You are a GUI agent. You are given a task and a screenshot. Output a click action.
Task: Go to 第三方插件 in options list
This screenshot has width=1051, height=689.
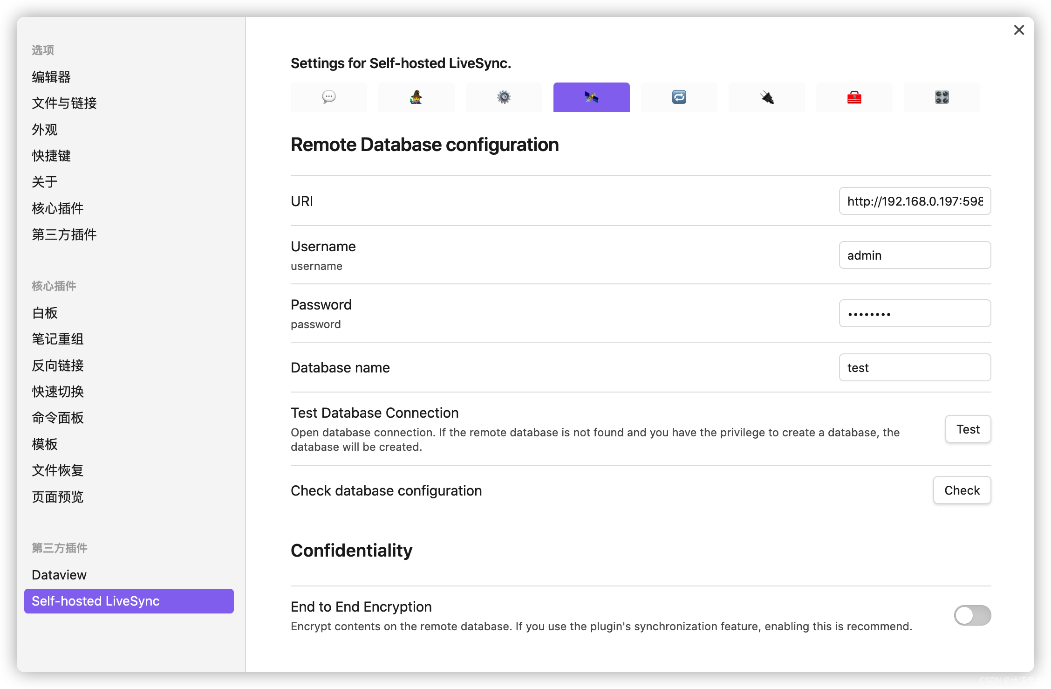pos(64,234)
